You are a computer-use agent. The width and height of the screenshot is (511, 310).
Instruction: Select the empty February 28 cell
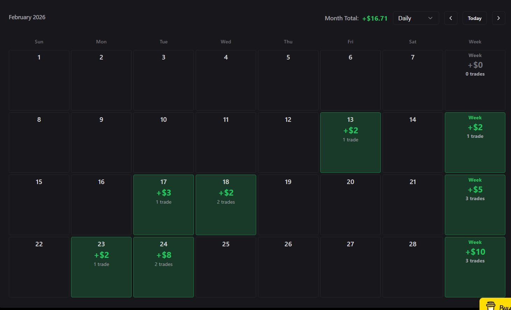(413, 267)
